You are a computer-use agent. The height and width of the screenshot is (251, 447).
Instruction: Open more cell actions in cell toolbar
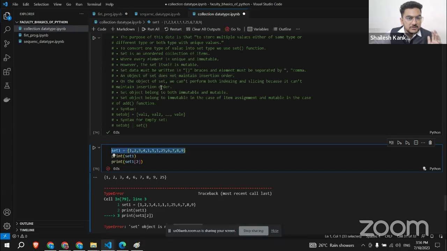(423, 143)
